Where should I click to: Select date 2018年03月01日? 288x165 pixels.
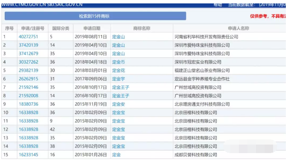coord(91,70)
